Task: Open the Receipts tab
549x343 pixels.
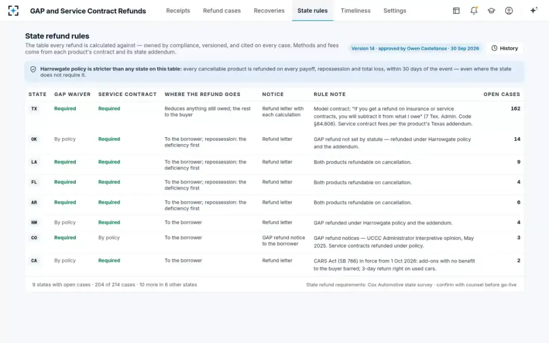Action: [x=178, y=11]
